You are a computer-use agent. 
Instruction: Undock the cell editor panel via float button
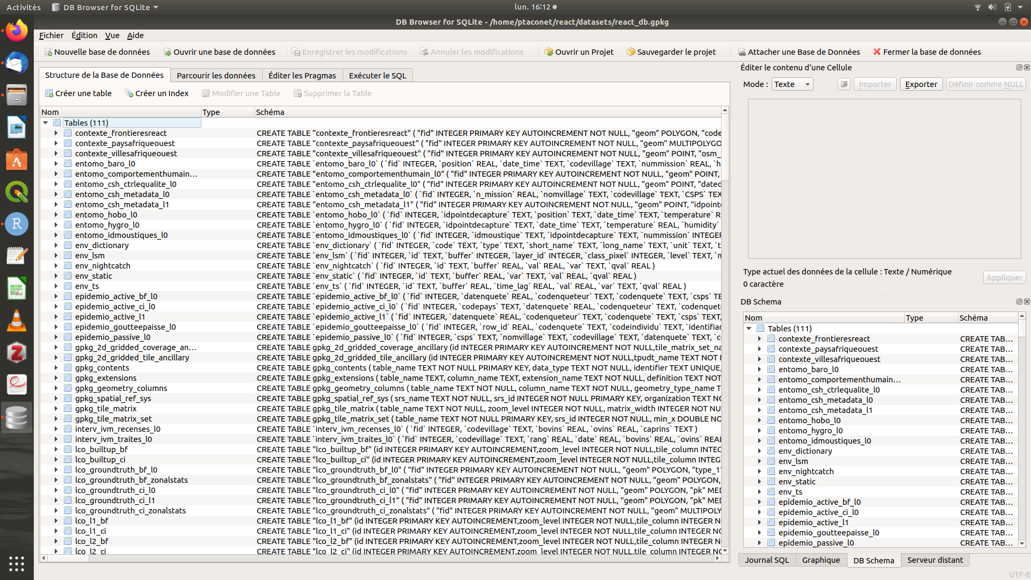coord(1019,68)
